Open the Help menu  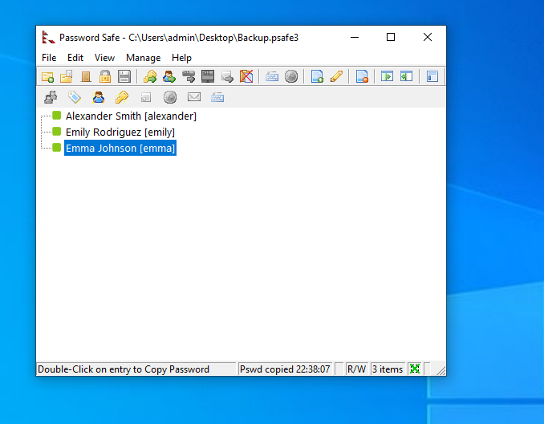pyautogui.click(x=181, y=58)
